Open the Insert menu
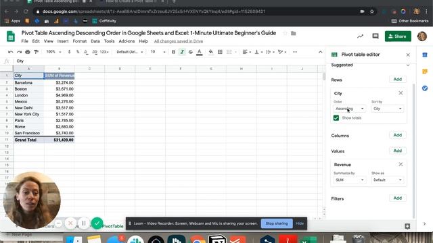Screen dimensions: 433x243 [63, 41]
